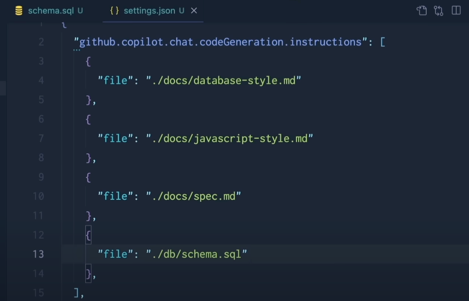This screenshot has width=469, height=301.
Task: Click the "file" key on line 4
Action: click(x=115, y=80)
